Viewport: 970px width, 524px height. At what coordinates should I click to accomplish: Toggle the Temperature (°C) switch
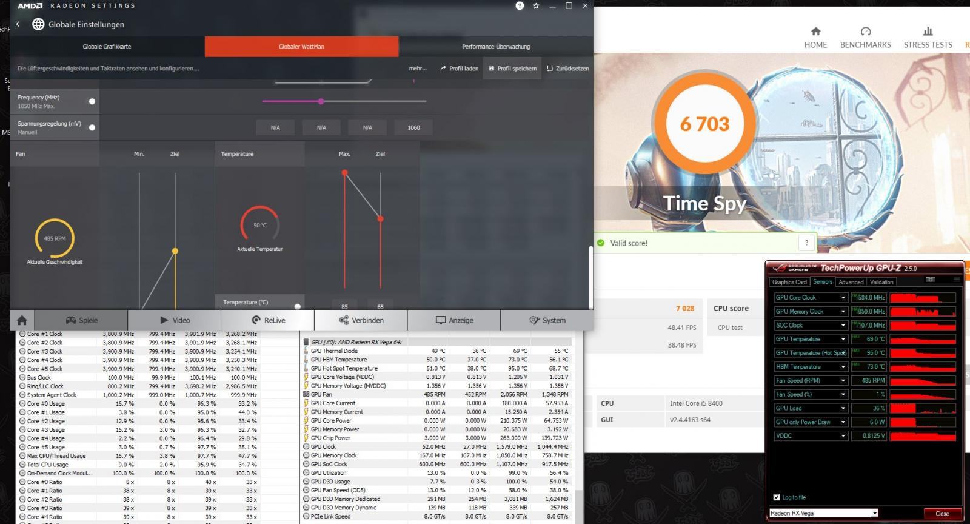pos(297,306)
